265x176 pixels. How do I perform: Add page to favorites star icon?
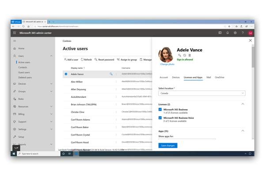coord(229,26)
